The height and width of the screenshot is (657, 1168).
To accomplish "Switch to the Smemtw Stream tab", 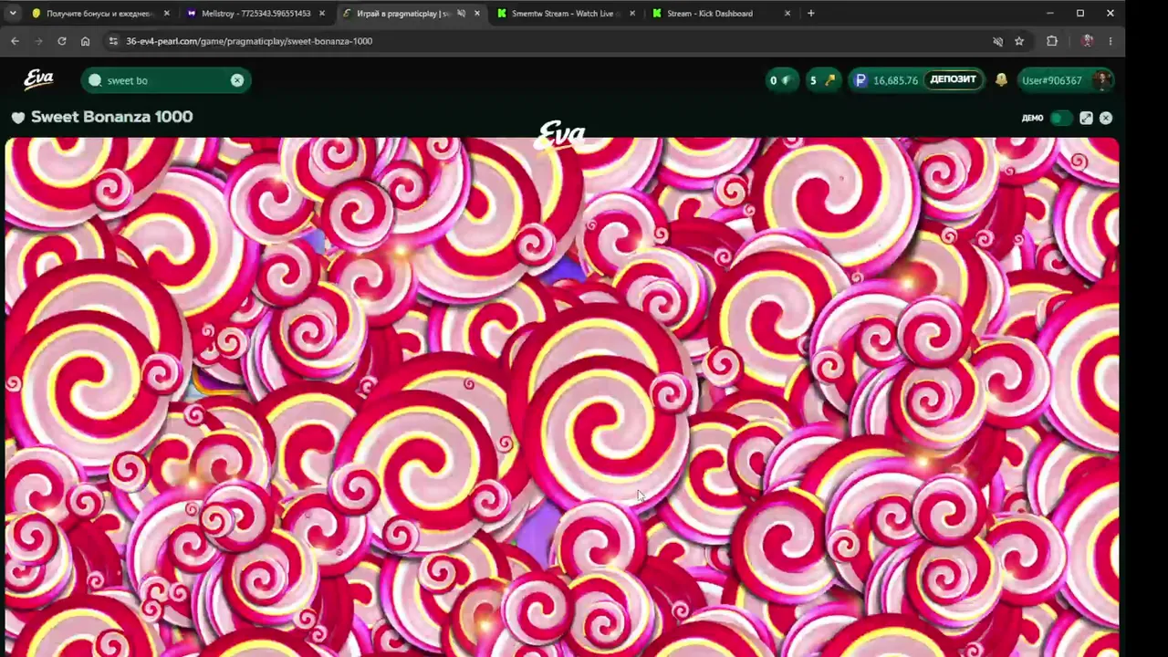I will pyautogui.click(x=562, y=14).
